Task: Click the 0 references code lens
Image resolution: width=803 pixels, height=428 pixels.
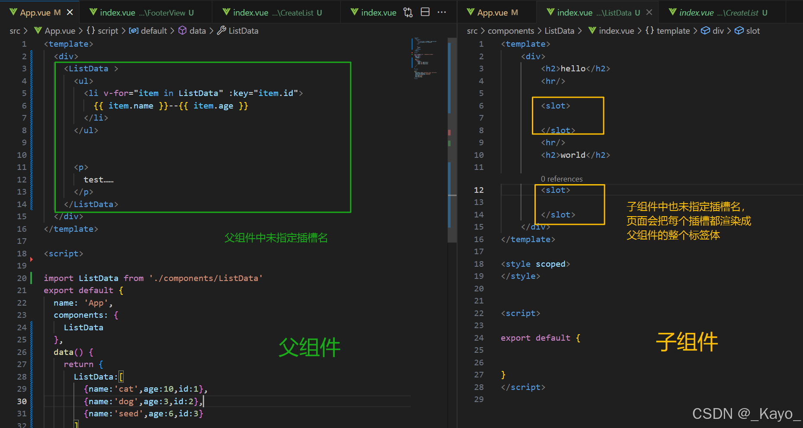Action: (x=561, y=179)
